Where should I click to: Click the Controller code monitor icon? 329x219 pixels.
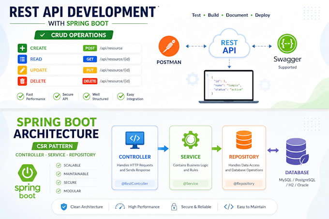click(135, 140)
